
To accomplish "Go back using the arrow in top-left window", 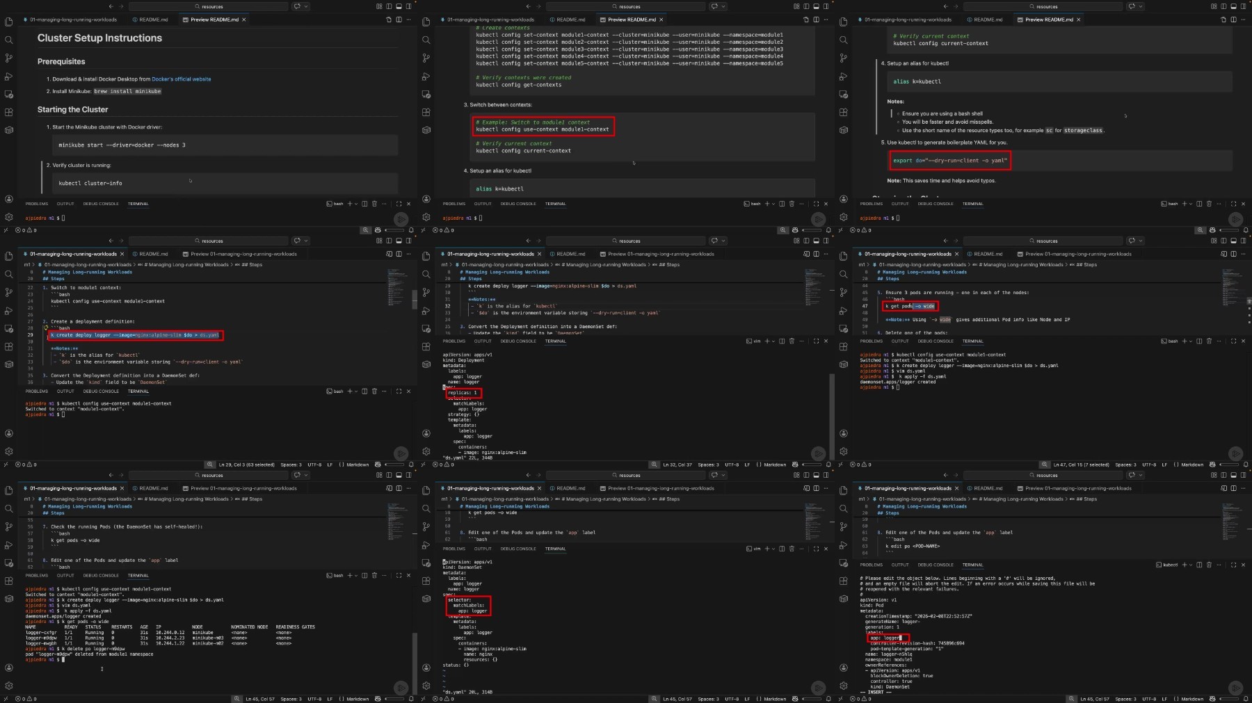I will (x=111, y=6).
